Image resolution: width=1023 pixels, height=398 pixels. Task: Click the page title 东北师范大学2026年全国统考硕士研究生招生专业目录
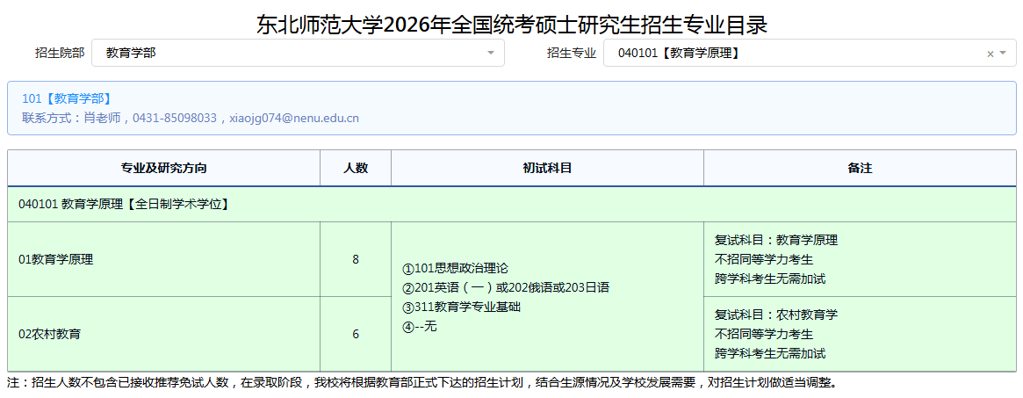512,24
